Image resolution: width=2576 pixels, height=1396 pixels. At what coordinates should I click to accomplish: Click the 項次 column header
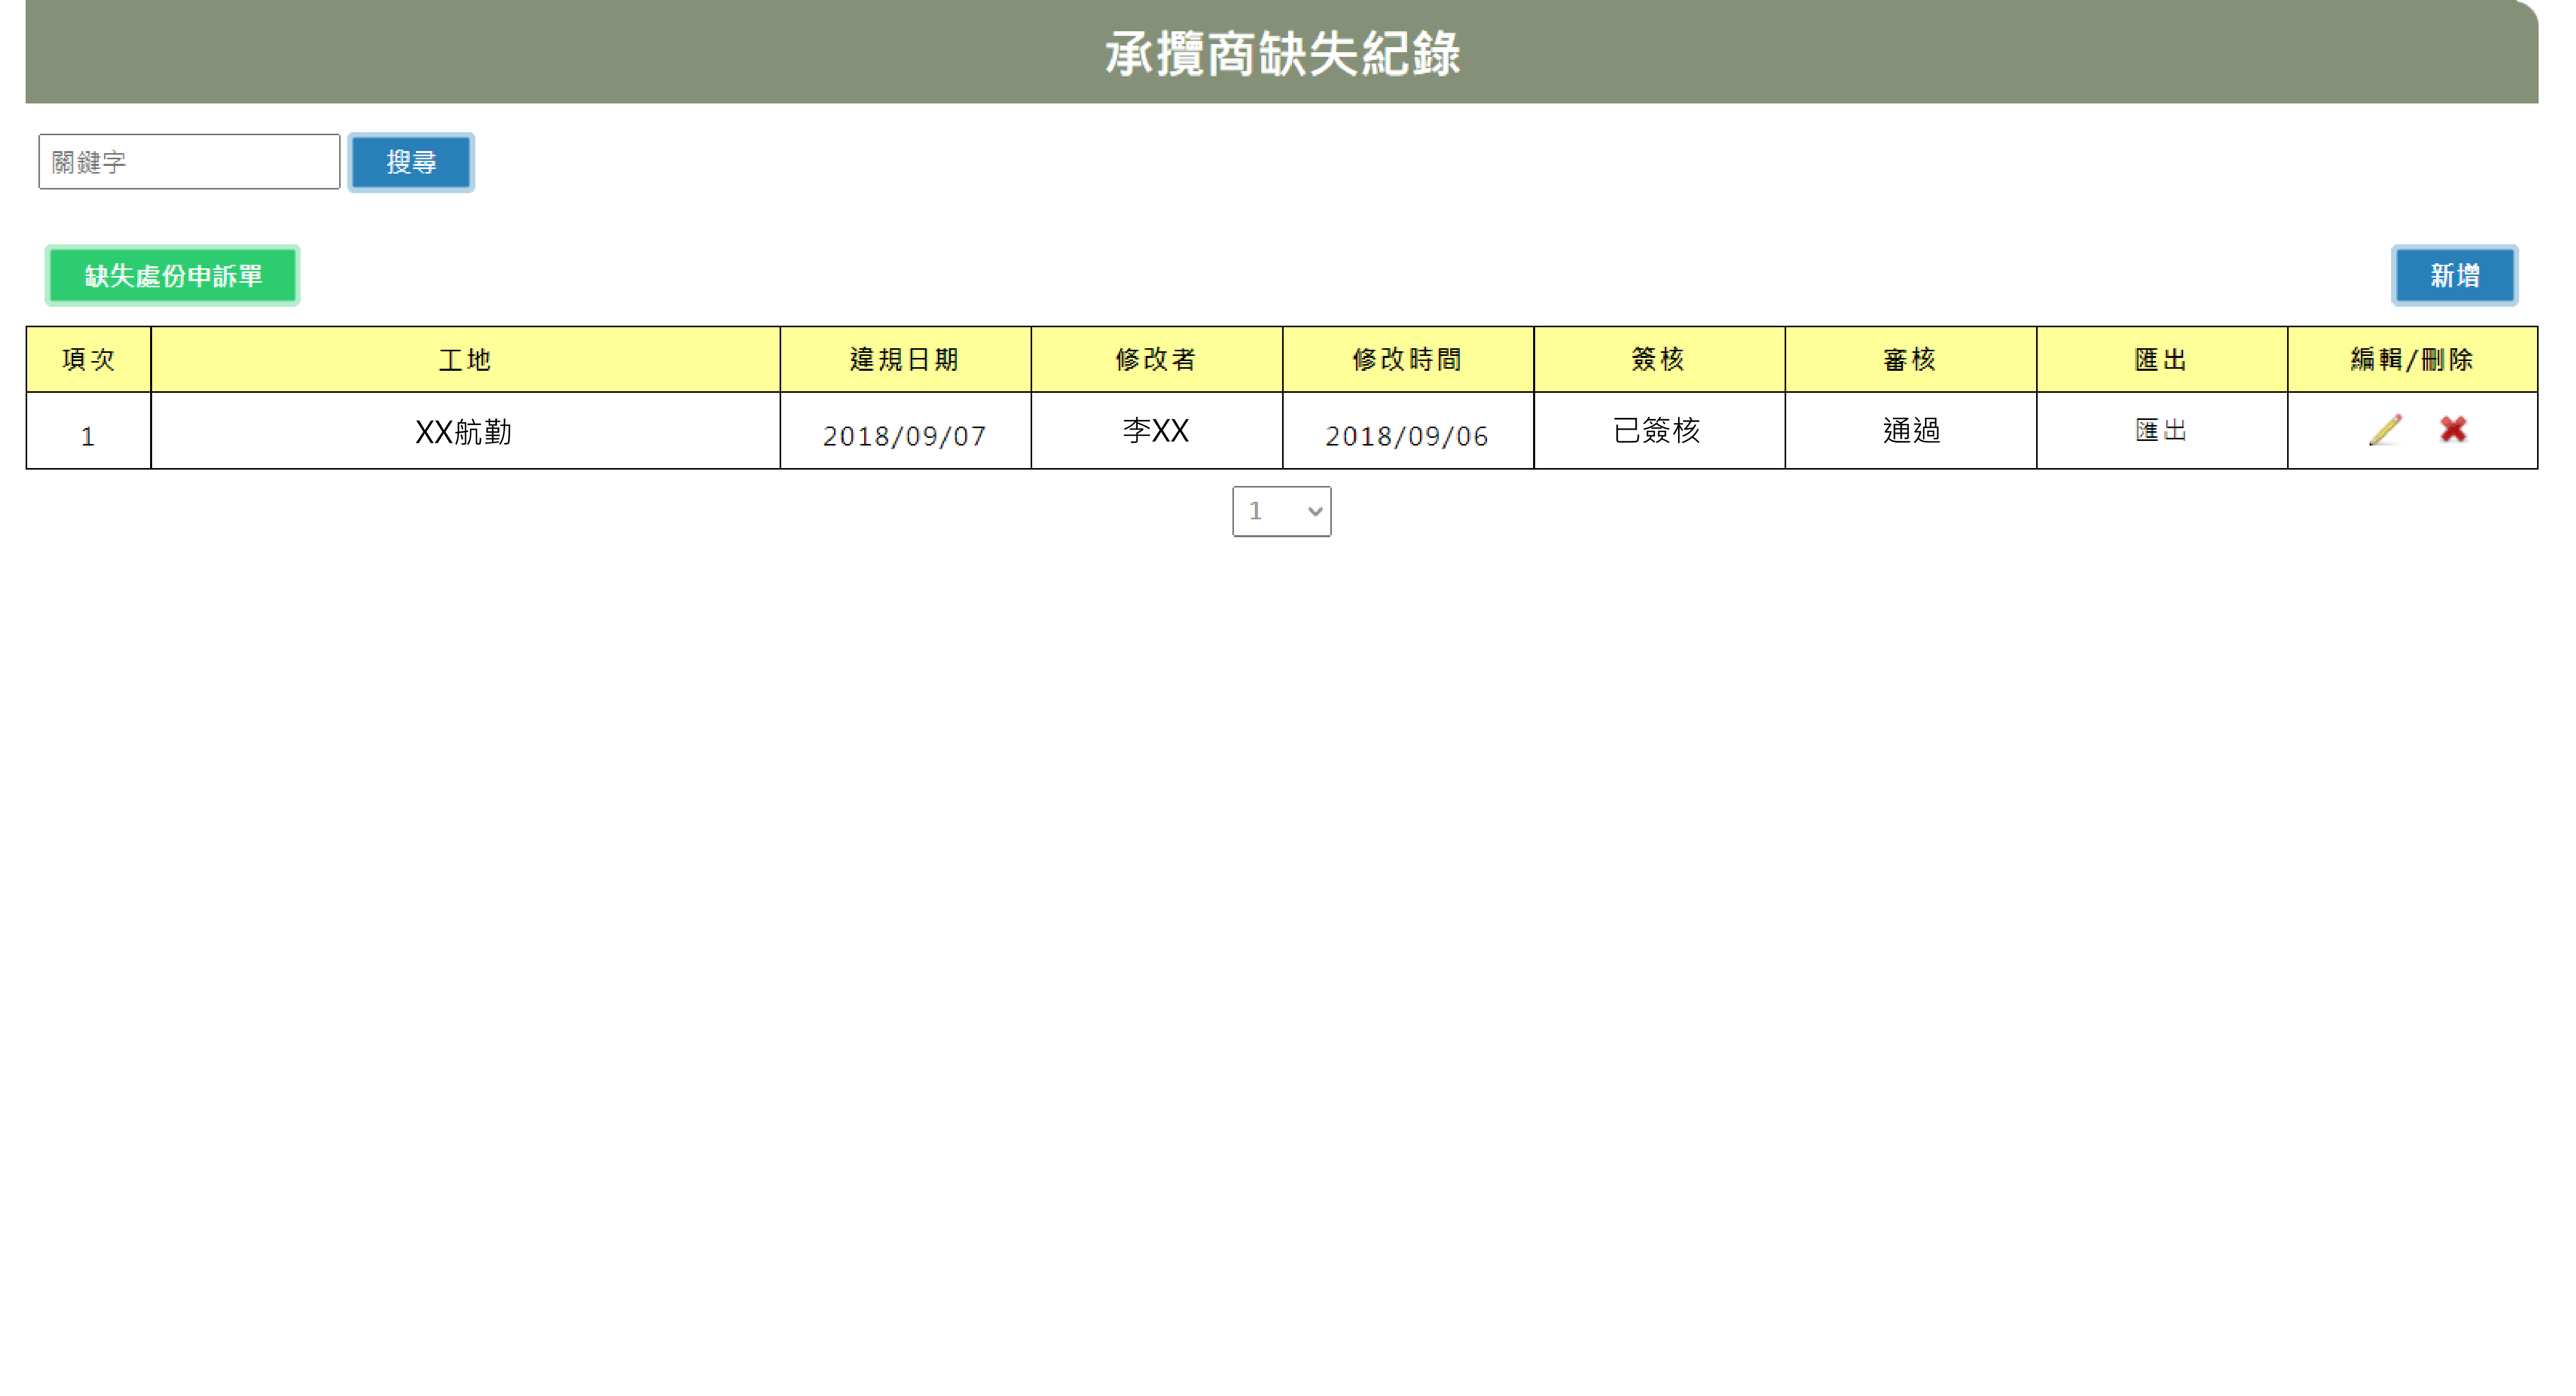click(88, 359)
